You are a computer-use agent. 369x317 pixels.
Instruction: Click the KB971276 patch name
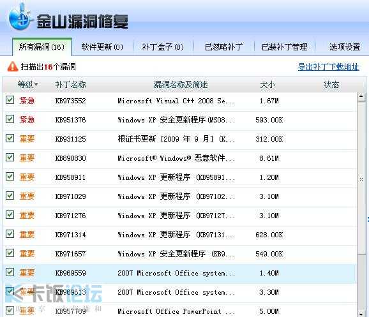coord(70,216)
